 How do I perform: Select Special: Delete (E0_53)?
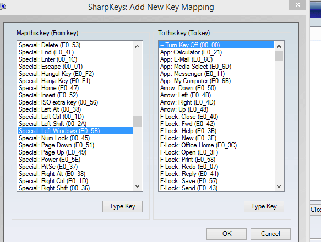click(x=75, y=45)
